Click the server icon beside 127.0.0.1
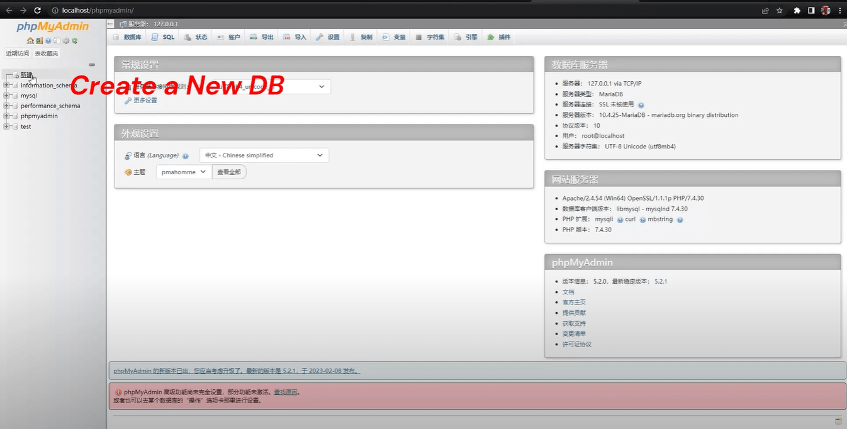 (123, 24)
